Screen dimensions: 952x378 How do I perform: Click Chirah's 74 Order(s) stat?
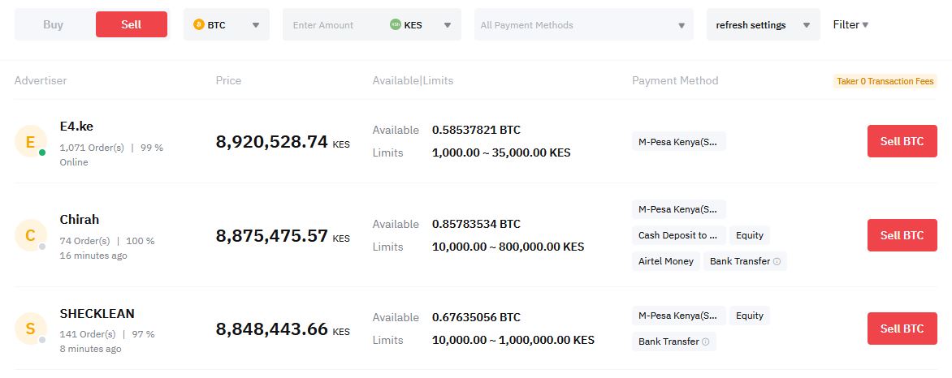pyautogui.click(x=85, y=241)
